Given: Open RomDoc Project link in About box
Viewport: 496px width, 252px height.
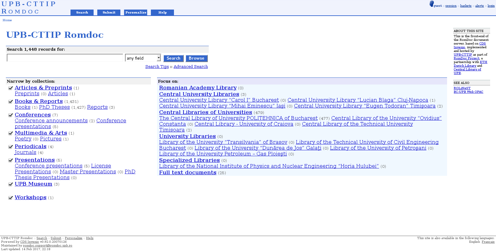Looking at the screenshot, I should tap(466, 58).
